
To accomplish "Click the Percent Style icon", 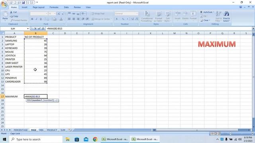I will (x=123, y=19).
